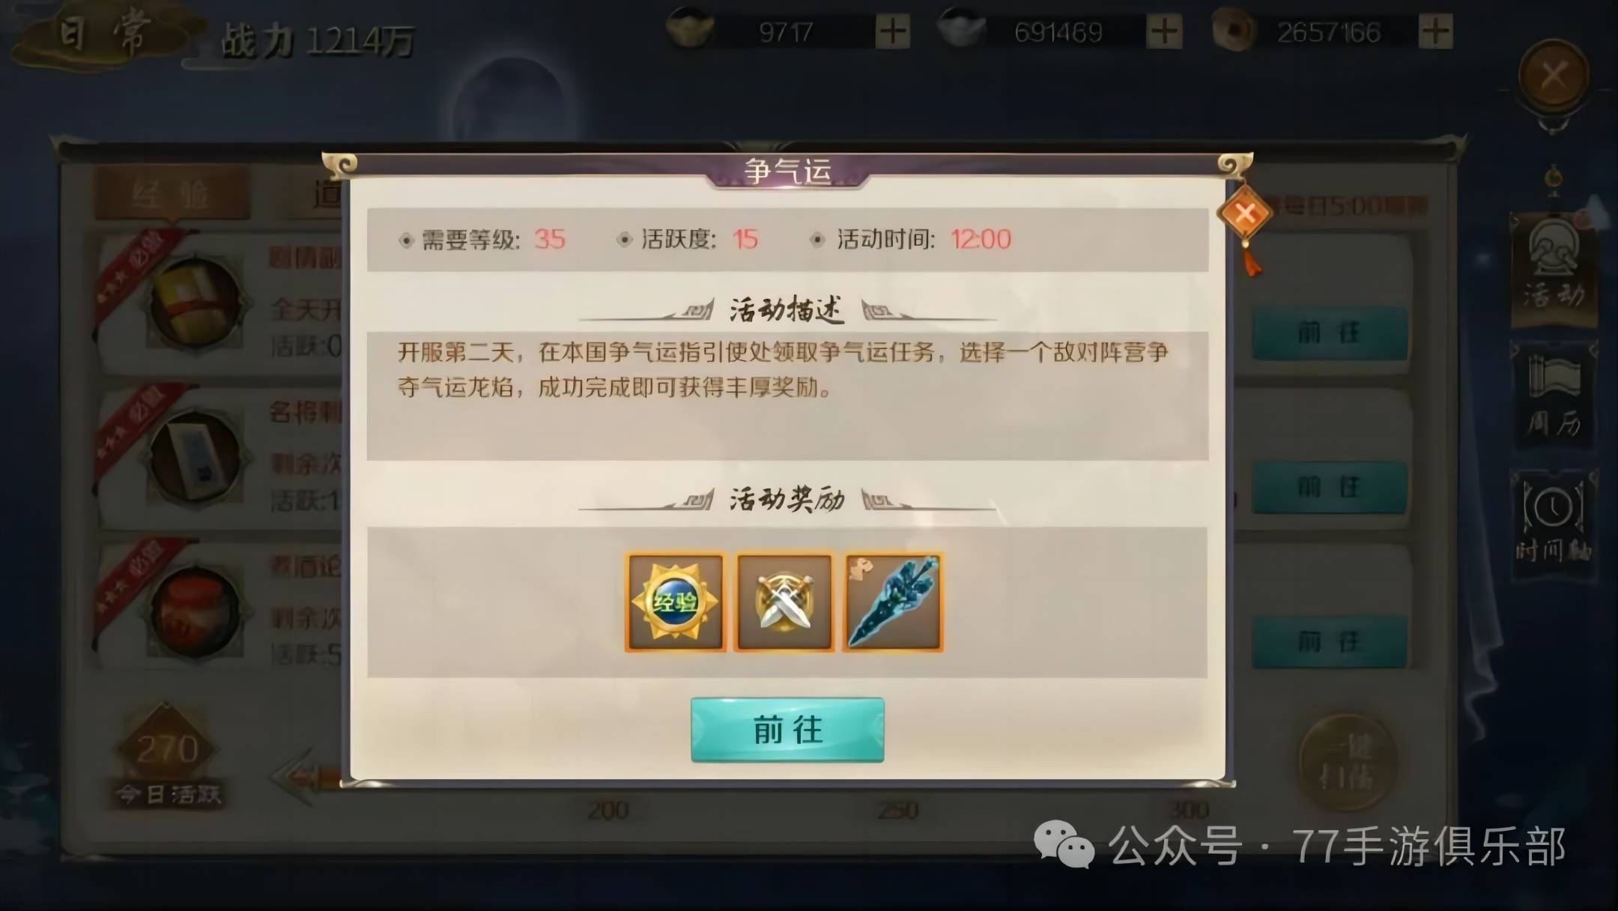Add copper coins with plus icon

pyautogui.click(x=1435, y=31)
